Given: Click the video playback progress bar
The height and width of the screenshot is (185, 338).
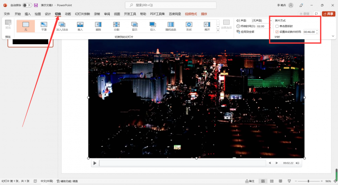Looking at the screenshot, I should tap(182, 163).
